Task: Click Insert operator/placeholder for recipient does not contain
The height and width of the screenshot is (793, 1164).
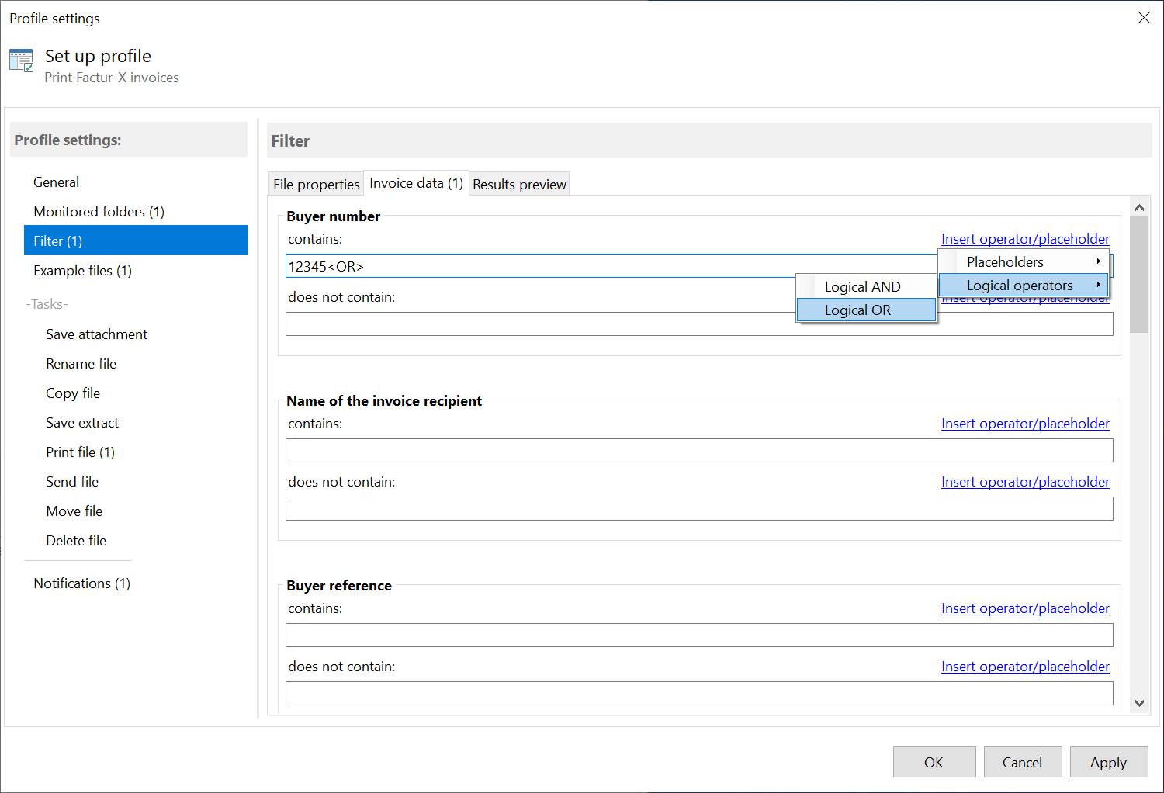Action: click(x=1025, y=482)
